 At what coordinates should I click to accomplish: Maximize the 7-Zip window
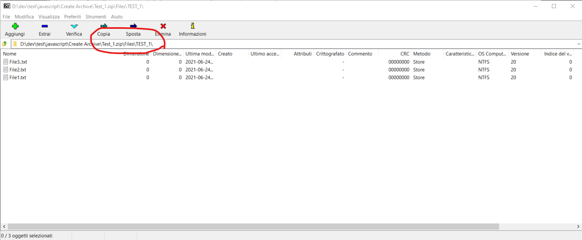[554, 6]
